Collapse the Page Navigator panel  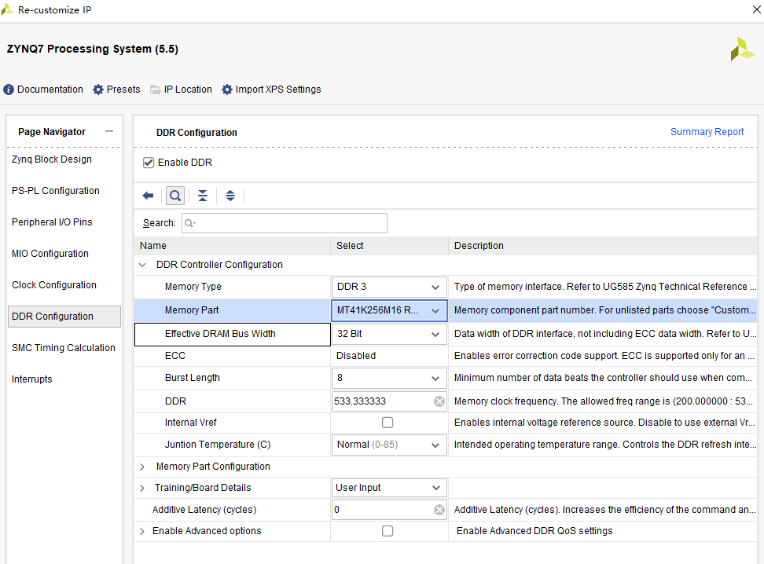tap(109, 132)
